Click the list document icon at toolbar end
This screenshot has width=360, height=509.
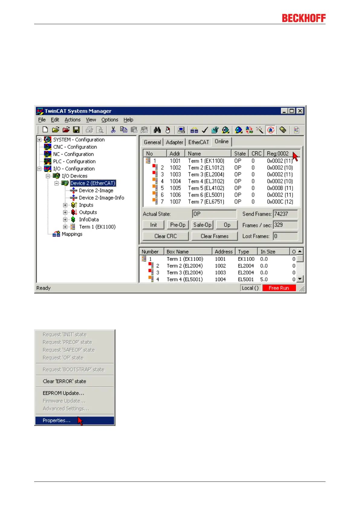pyautogui.click(x=297, y=130)
